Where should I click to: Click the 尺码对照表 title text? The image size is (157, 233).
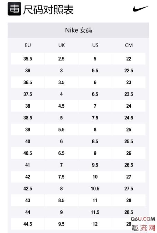coord(48,10)
